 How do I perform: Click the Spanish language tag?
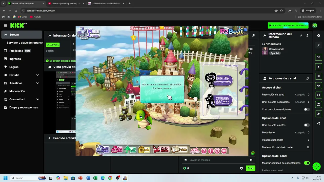point(275,53)
